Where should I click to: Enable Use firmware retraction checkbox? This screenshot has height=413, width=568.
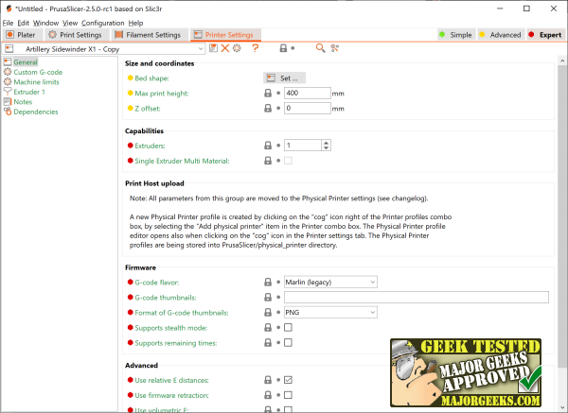pos(288,395)
